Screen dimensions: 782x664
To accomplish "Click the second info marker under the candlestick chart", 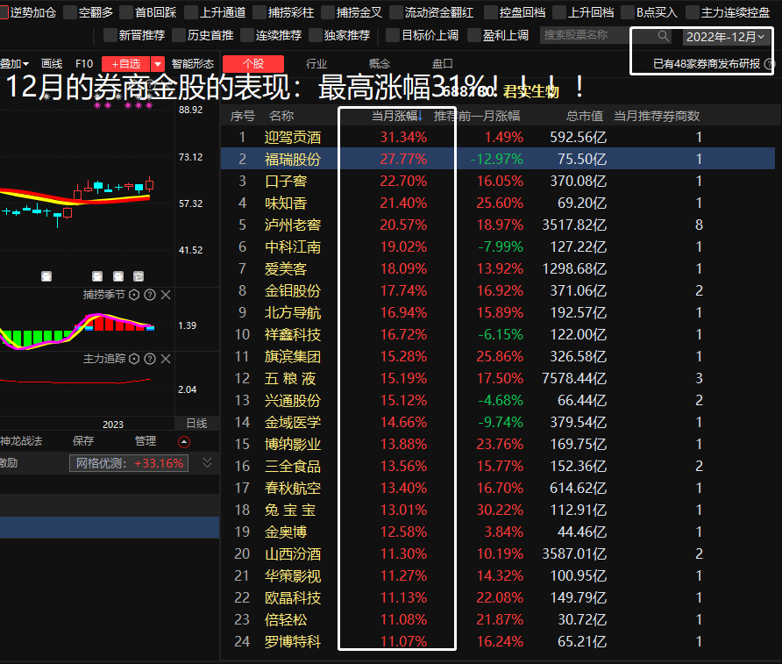I will point(97,276).
